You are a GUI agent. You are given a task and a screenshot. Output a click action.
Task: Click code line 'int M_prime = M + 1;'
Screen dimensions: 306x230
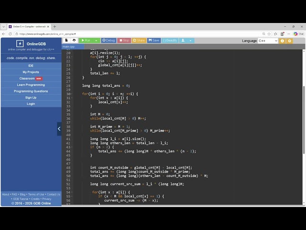click(x=110, y=126)
